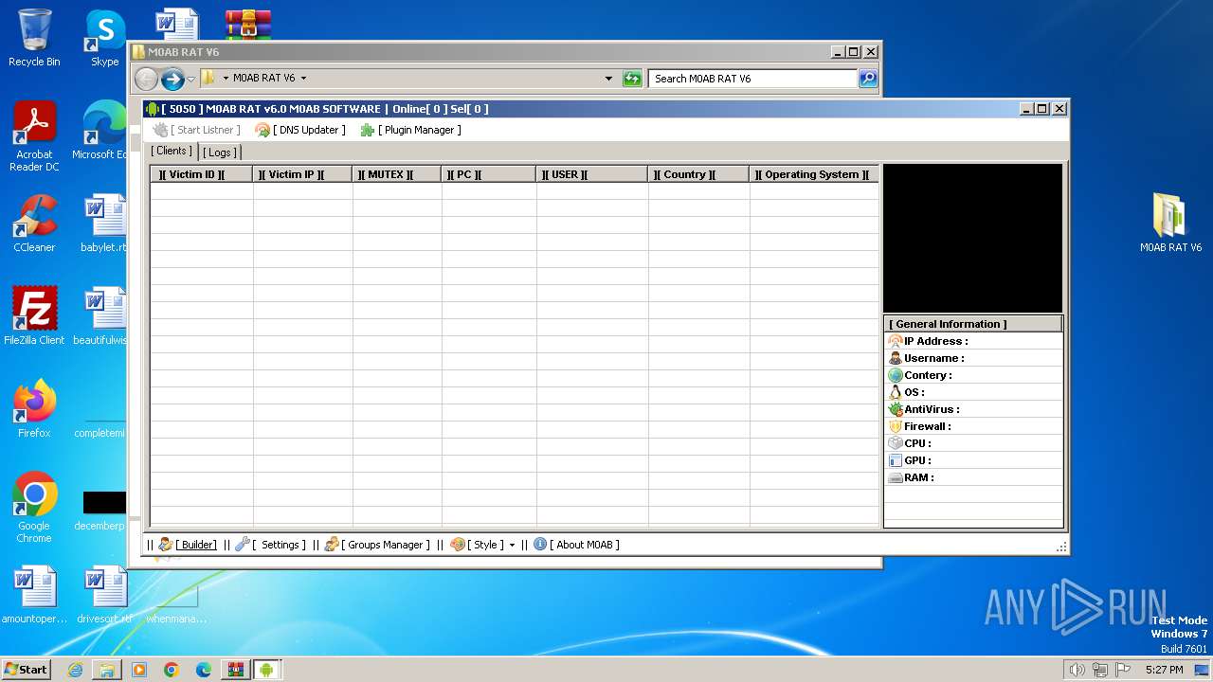The height and width of the screenshot is (682, 1213).
Task: Open the Skype desktop shortcut
Action: tap(104, 38)
